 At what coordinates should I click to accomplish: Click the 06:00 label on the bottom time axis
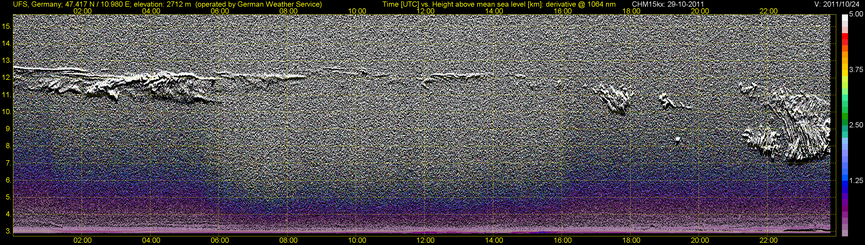(220, 240)
